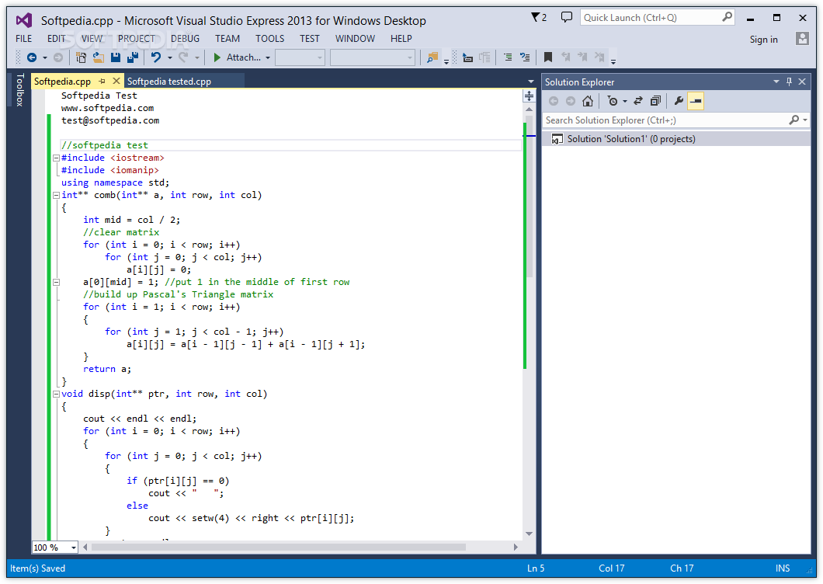Open Properties wrench icon in Solution Explorer

(679, 101)
